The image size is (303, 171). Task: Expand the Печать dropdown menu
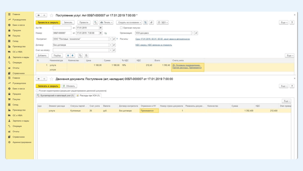pos(106,23)
